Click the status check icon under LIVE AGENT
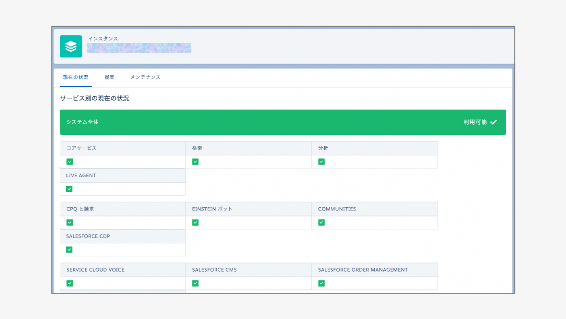Viewport: 566px width, 319px height. [69, 189]
